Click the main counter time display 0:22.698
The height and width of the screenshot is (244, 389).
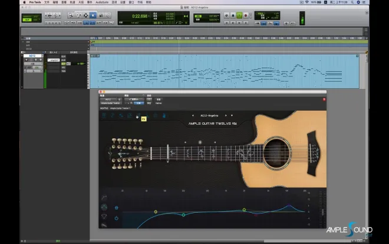[140, 16]
